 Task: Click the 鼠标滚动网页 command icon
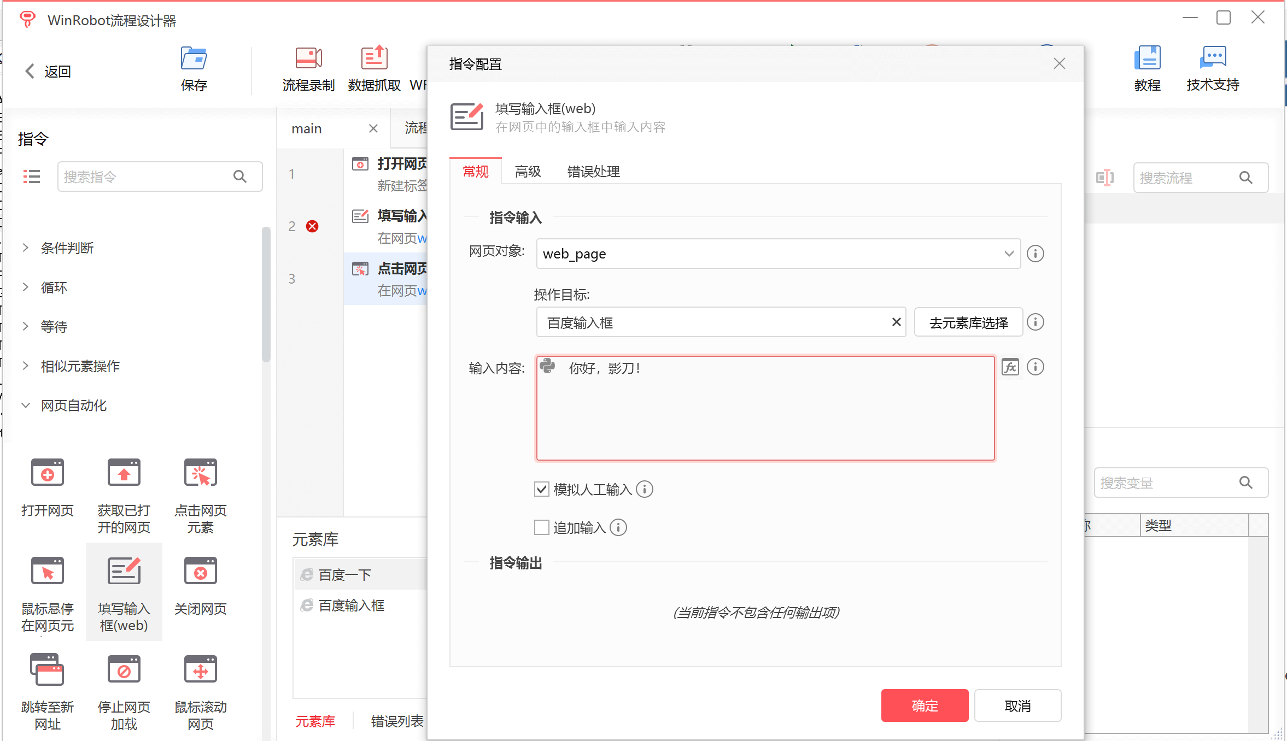coord(200,669)
